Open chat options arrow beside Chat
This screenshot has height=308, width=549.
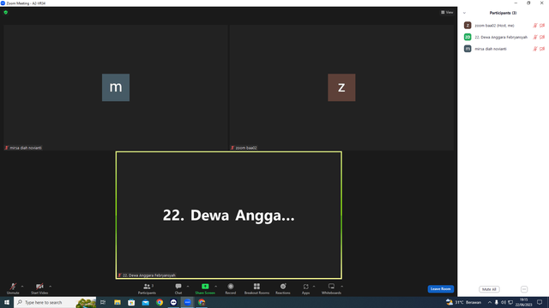click(188, 287)
